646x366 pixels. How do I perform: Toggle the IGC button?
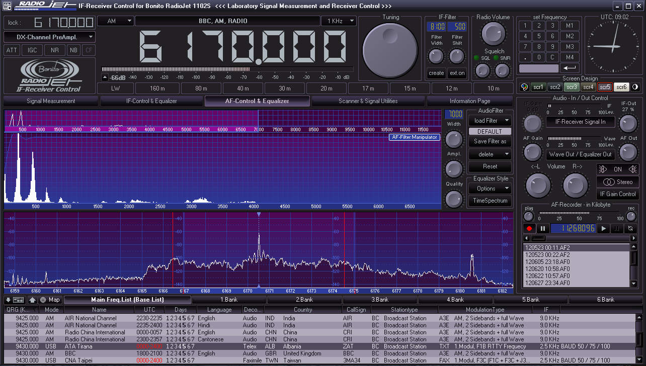(32, 50)
